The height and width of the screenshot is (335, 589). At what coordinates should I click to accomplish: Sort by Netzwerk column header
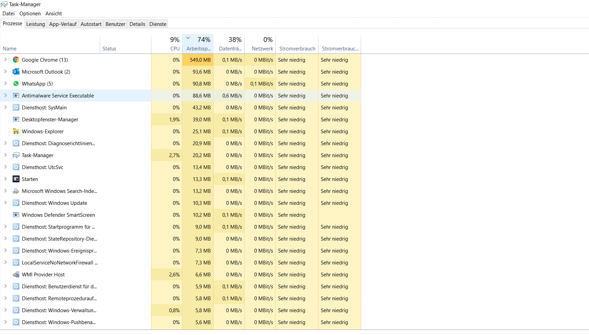260,44
